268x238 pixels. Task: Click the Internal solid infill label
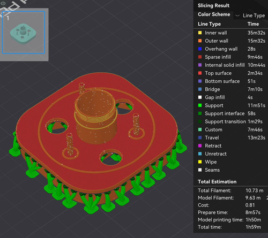(225, 65)
